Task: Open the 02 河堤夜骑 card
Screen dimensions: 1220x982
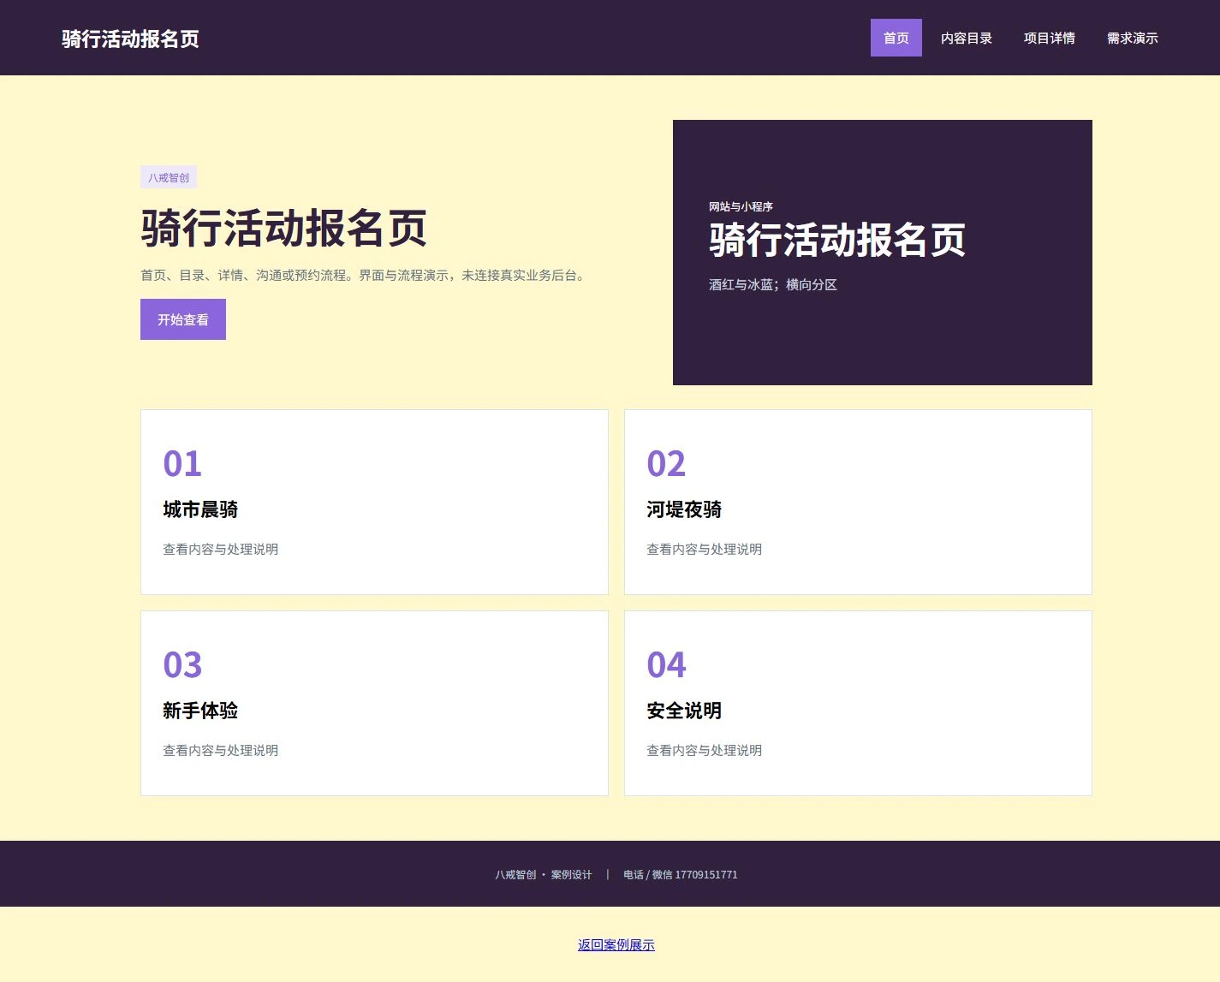Action: tap(858, 502)
